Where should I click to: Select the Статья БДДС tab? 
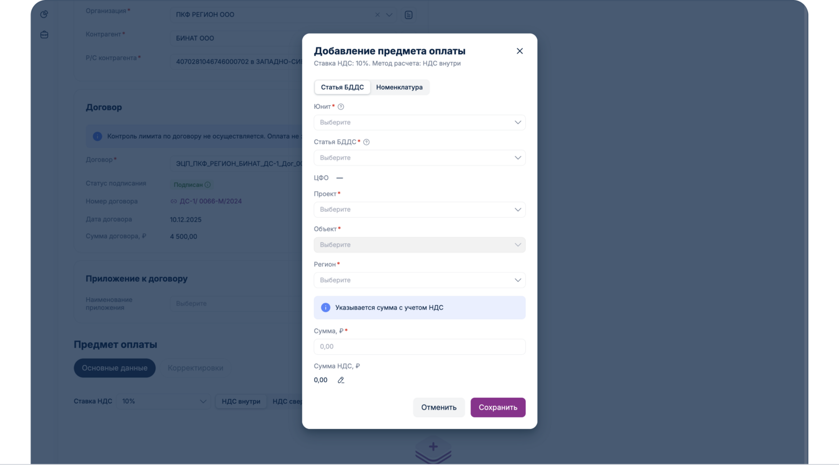point(343,87)
